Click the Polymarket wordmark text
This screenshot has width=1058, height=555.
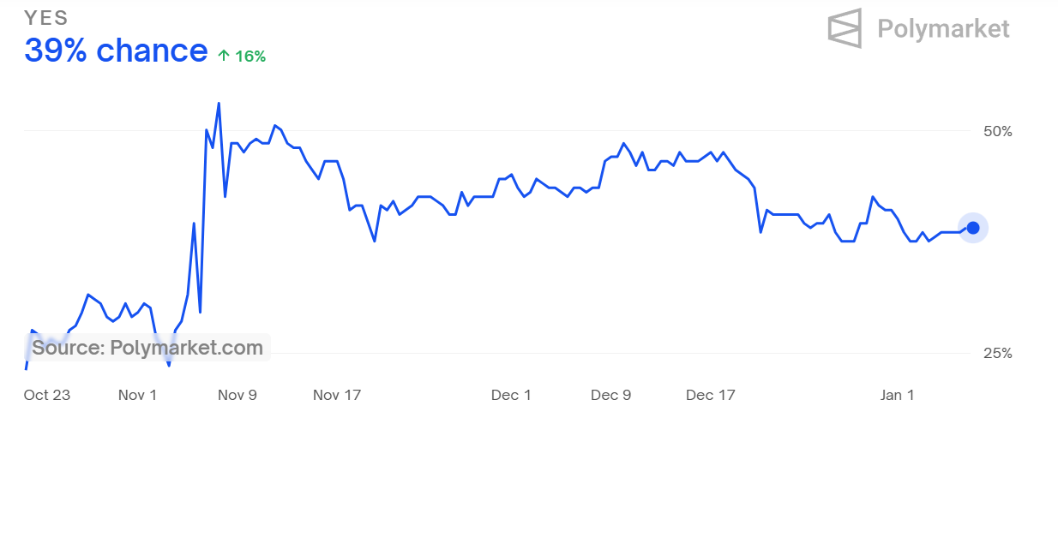943,29
